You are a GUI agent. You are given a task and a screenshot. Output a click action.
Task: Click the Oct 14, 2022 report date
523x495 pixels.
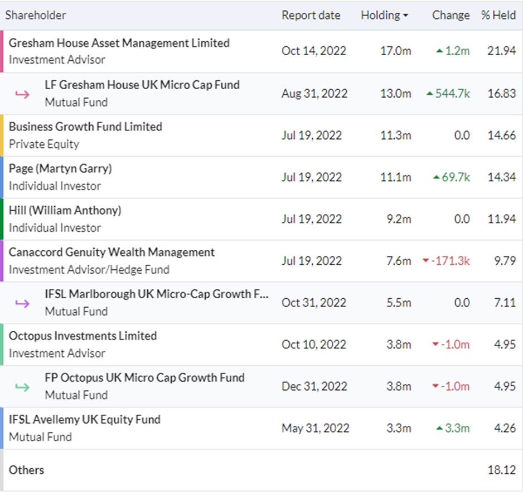[x=314, y=51]
